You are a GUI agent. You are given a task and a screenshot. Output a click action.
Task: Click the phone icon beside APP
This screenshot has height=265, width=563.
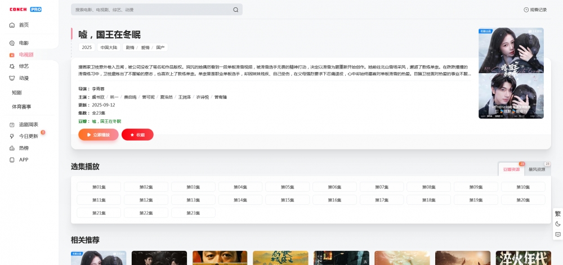pos(12,160)
